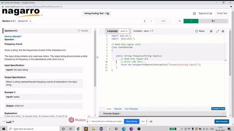234x131 pixels.
Task: Click the code editor vertical scrollbar
Action: coord(230,53)
